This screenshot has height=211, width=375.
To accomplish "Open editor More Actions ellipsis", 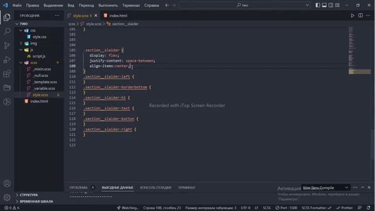I will [x=368, y=16].
